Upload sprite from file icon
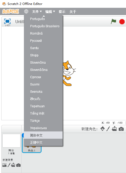This screenshot has width=126, height=173. tap(114, 129)
